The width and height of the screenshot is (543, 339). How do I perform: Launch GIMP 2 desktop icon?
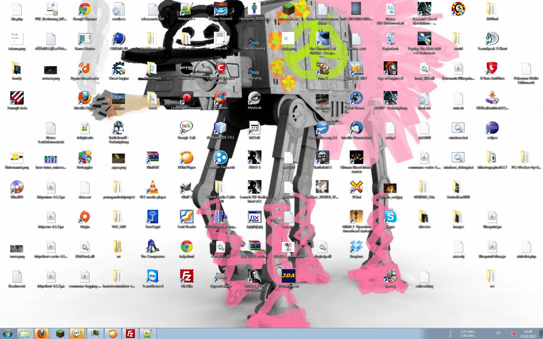[x=186, y=190]
